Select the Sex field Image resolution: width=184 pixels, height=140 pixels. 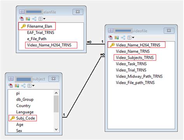[x=19, y=131]
